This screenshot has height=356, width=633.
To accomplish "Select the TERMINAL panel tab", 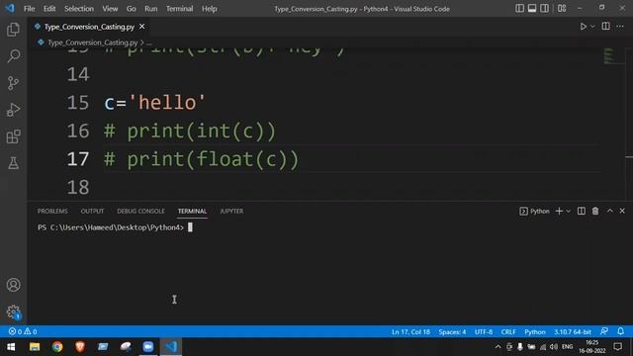I will tap(192, 211).
